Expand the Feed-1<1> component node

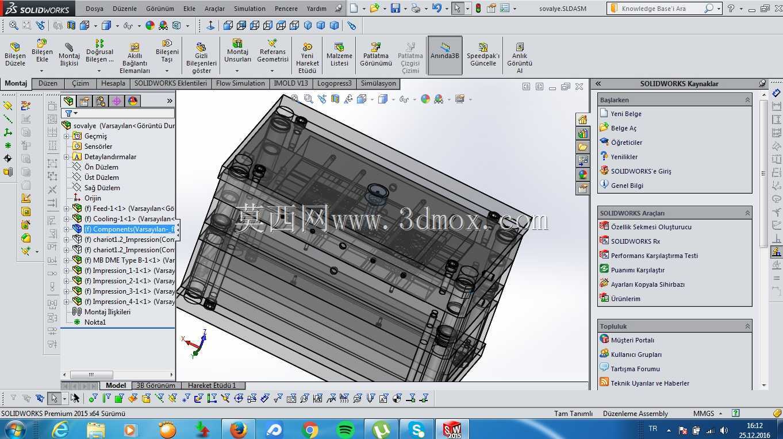tap(66, 209)
